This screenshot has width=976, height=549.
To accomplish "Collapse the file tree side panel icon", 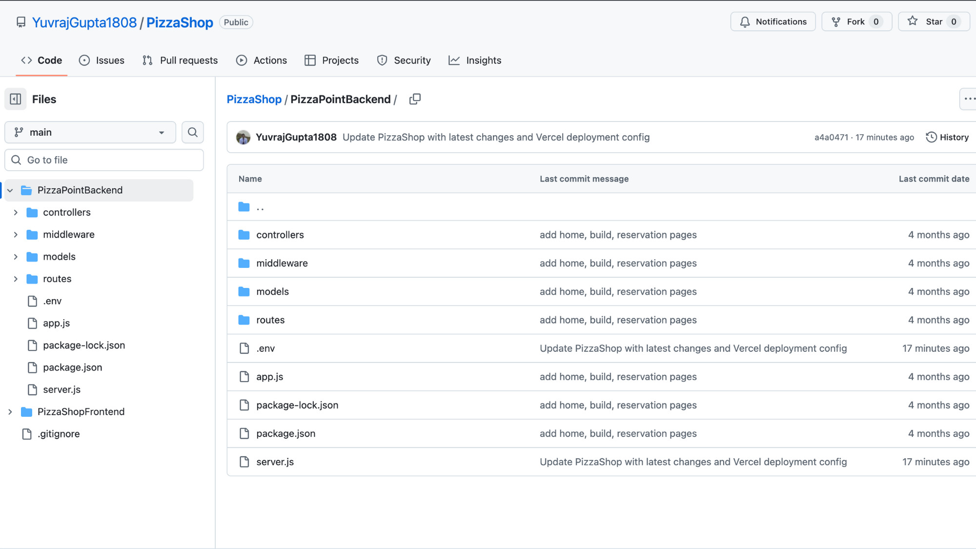I will pos(16,99).
